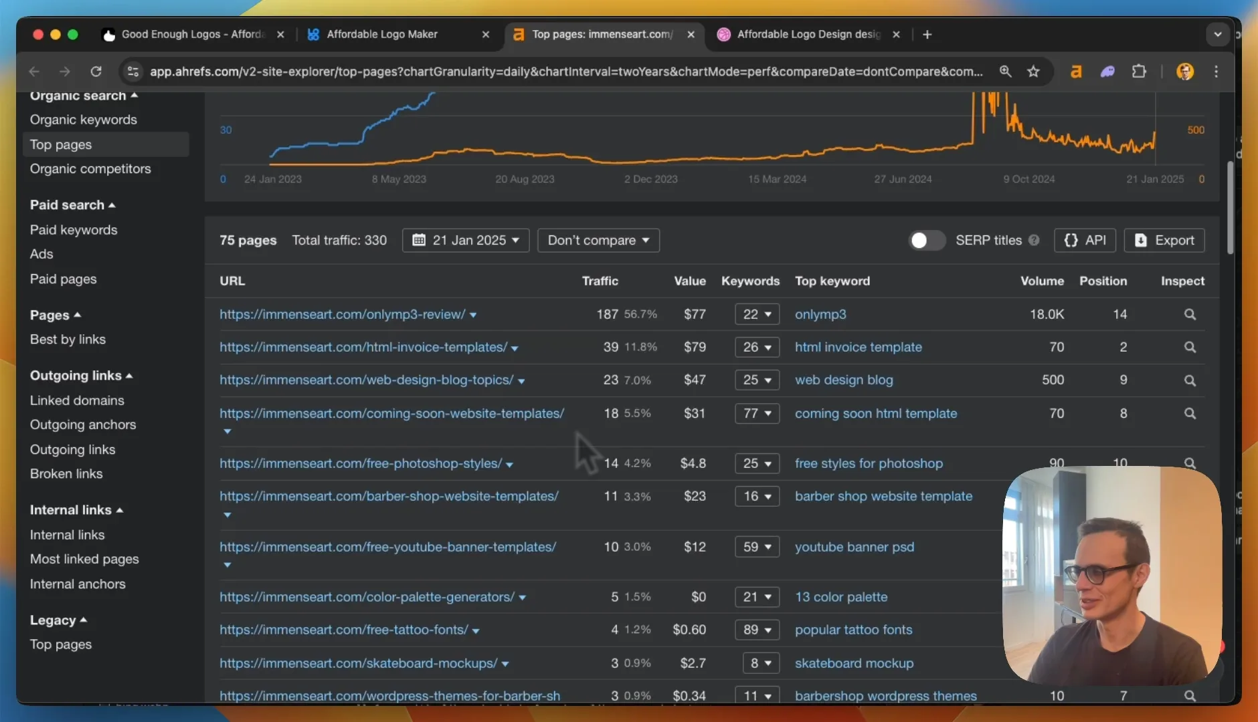The width and height of the screenshot is (1258, 722).
Task: Open the site information icon in the address bar
Action: 133,72
